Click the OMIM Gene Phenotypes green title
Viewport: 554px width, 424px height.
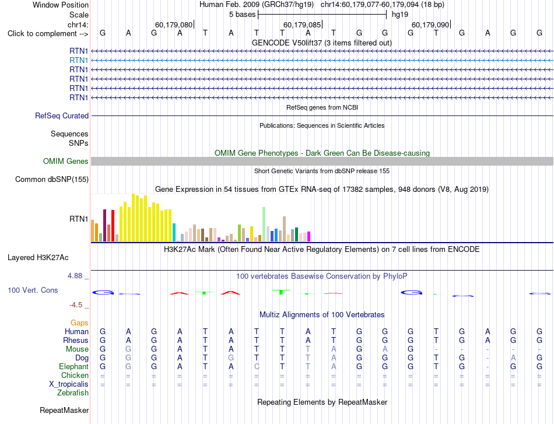click(x=322, y=153)
